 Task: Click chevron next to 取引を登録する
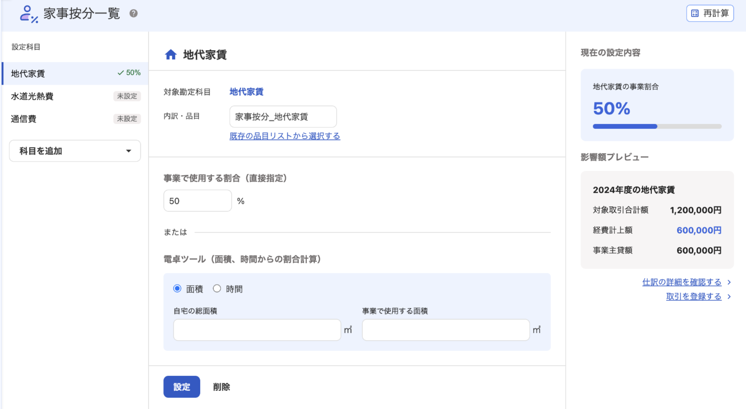(729, 297)
